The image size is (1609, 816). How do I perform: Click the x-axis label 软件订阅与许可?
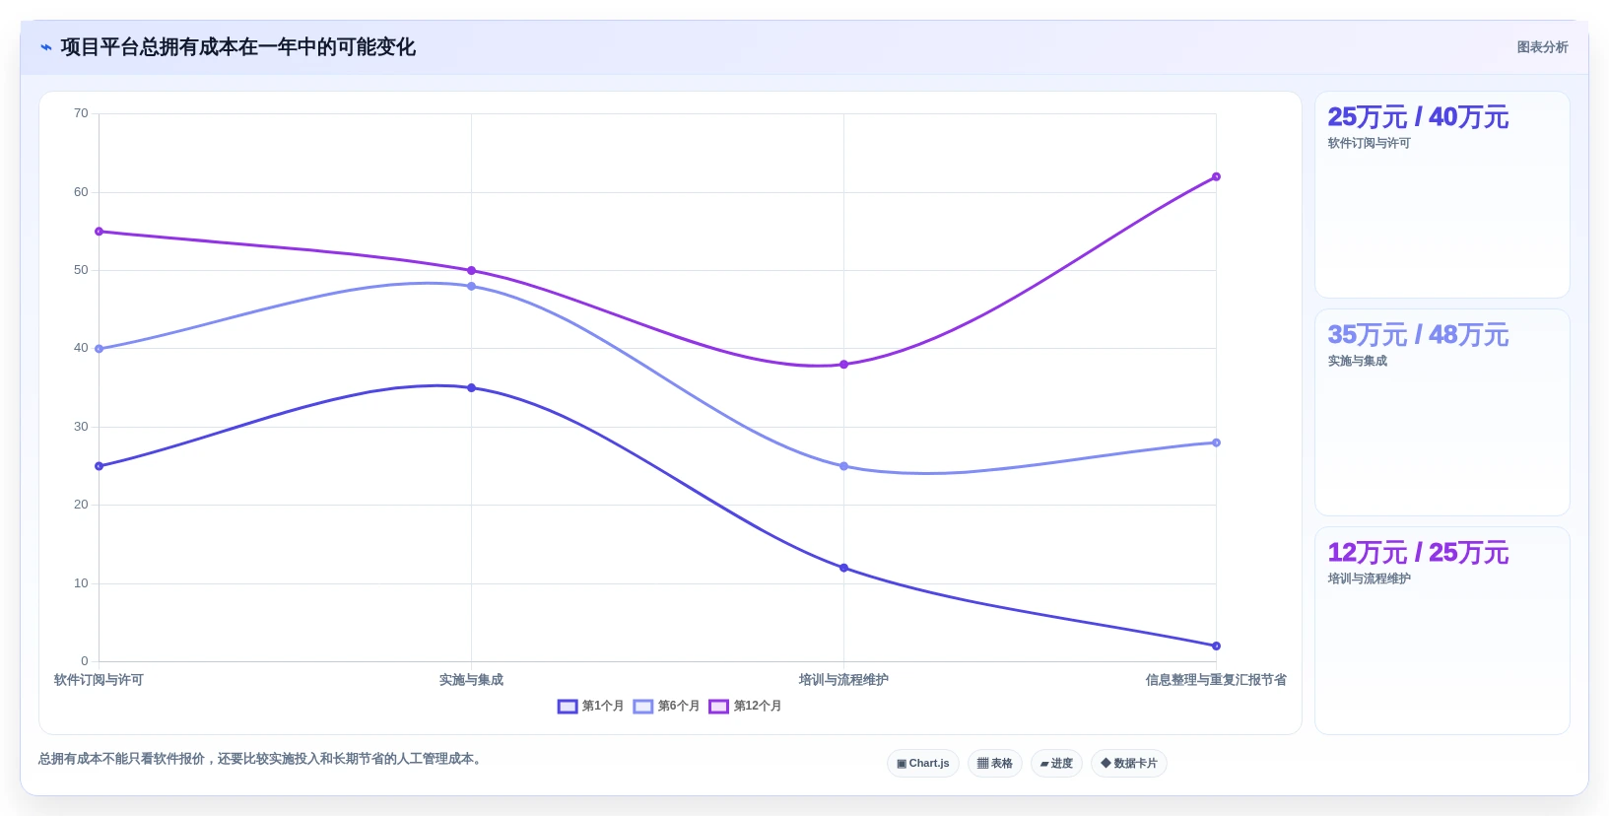click(x=99, y=680)
